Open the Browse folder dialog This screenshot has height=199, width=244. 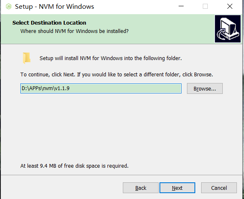click(205, 88)
